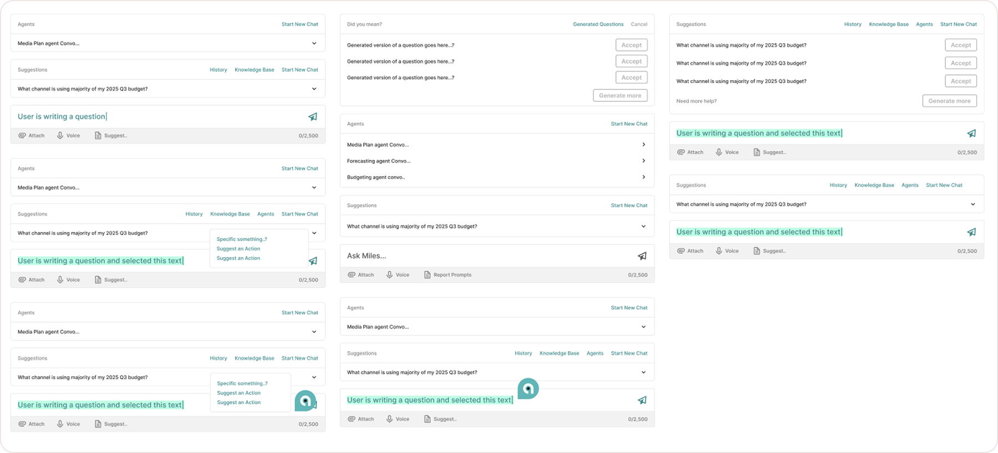Switch to Generated Questions in Did you mean panel
This screenshot has height=453, width=998.
[598, 24]
